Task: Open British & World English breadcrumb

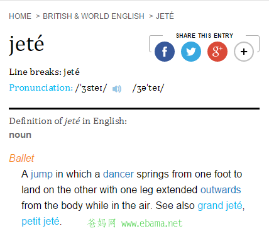Action: [94, 16]
